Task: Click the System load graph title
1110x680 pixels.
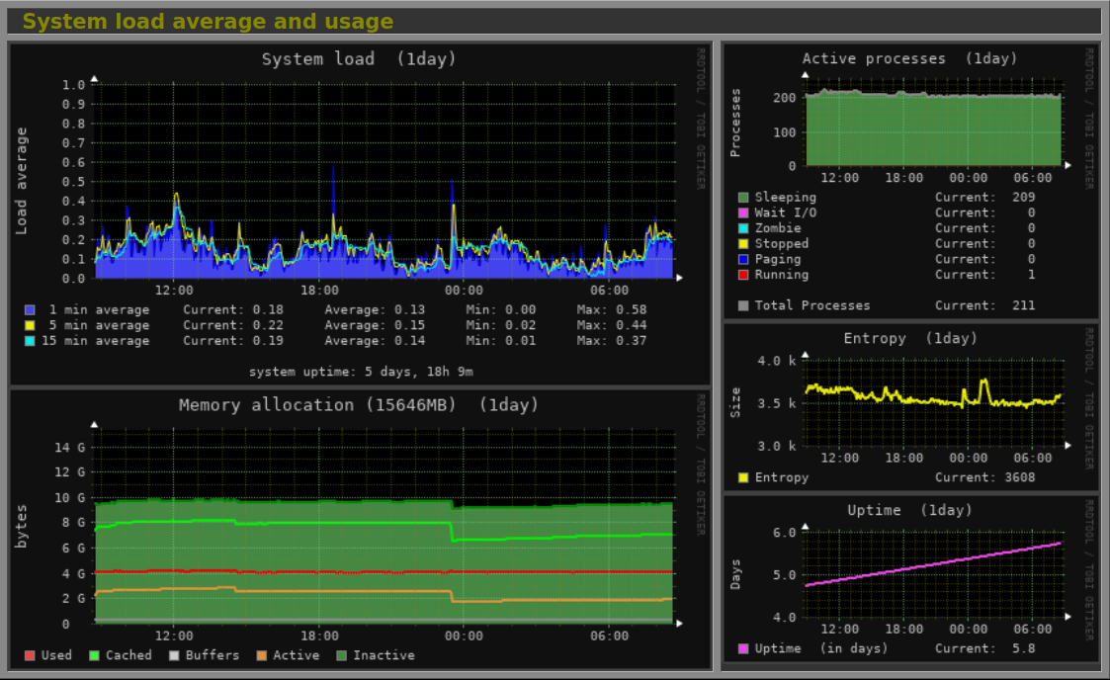Action: (359, 59)
